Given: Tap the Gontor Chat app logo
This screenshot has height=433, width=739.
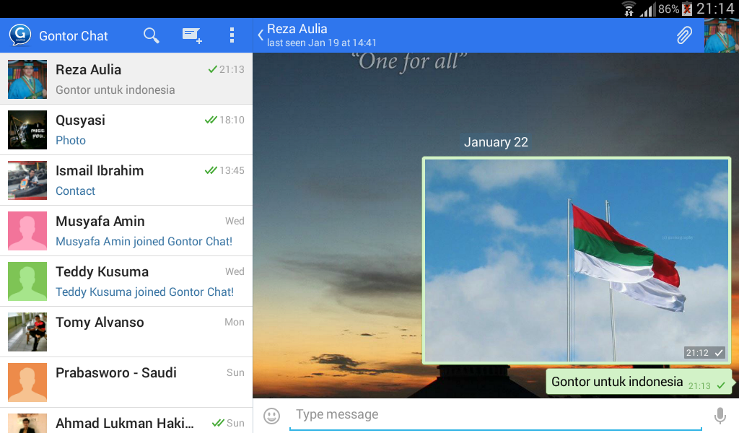Looking at the screenshot, I should point(19,35).
